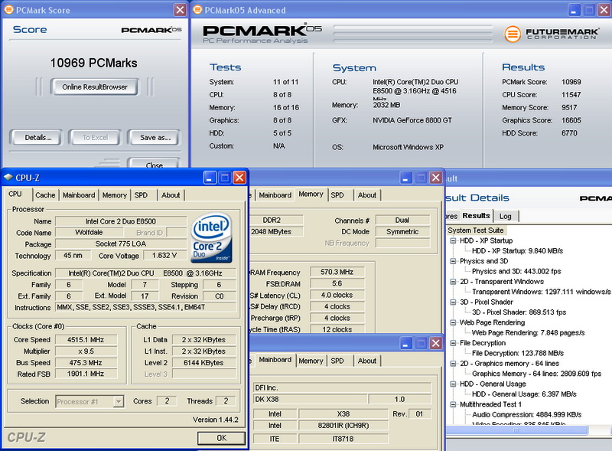
Task: Collapse the 3D - Pixel Shader node
Action: pos(453,302)
